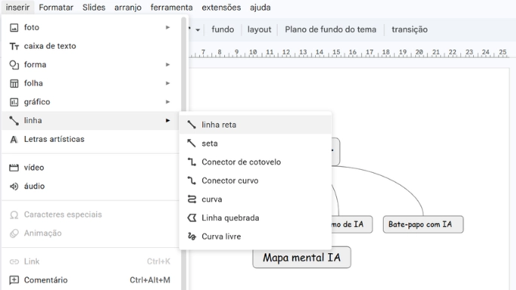
Task: Click the gráfico chart icon
Action: [14, 102]
